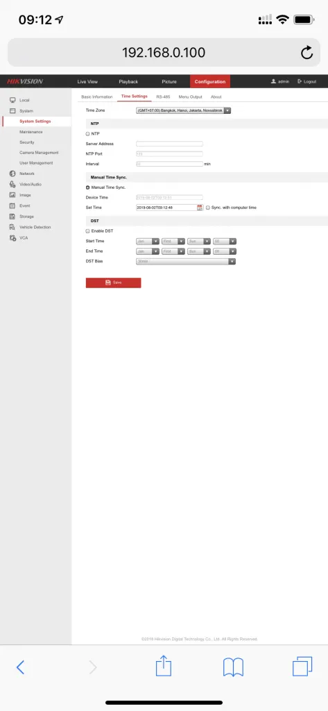328x711 pixels.
Task: Open the calendar picker beside Set Time
Action: pos(200,207)
